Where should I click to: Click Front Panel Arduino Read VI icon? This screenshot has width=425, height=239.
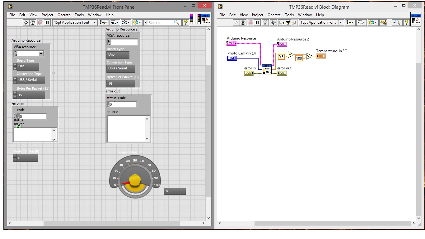click(x=205, y=19)
